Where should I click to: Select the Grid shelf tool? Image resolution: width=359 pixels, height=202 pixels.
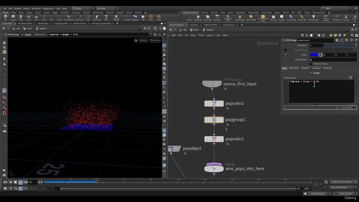(x=36, y=17)
